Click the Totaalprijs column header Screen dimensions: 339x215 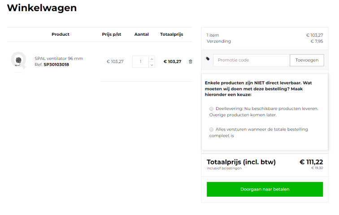(x=171, y=34)
